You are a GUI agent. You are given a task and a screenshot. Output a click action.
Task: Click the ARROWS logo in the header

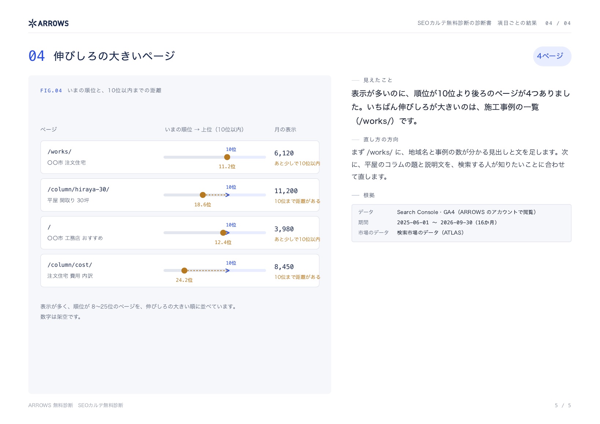(48, 23)
